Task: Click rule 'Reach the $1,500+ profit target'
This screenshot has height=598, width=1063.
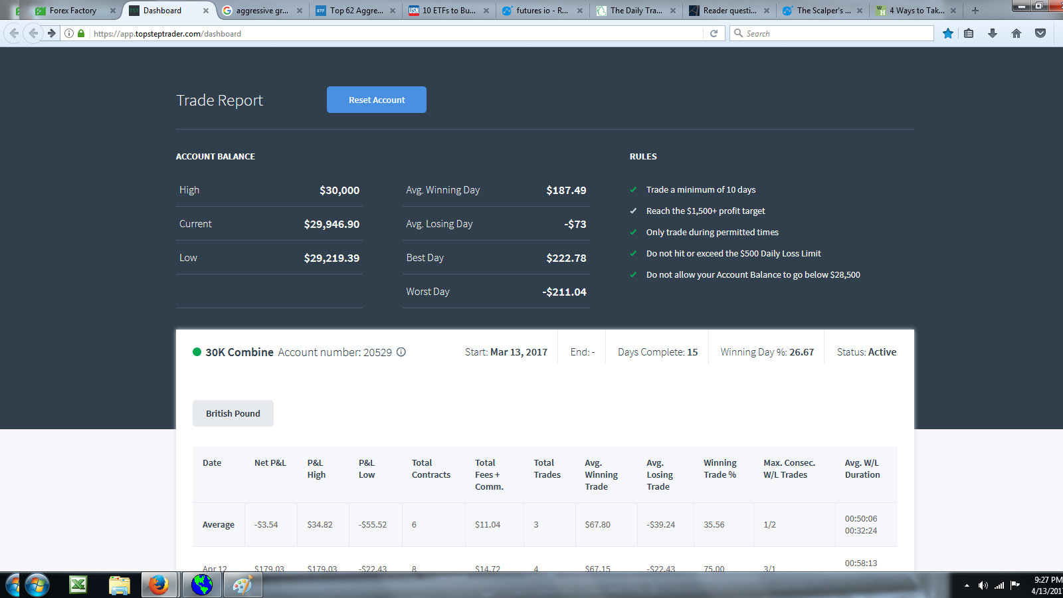Action: point(706,211)
